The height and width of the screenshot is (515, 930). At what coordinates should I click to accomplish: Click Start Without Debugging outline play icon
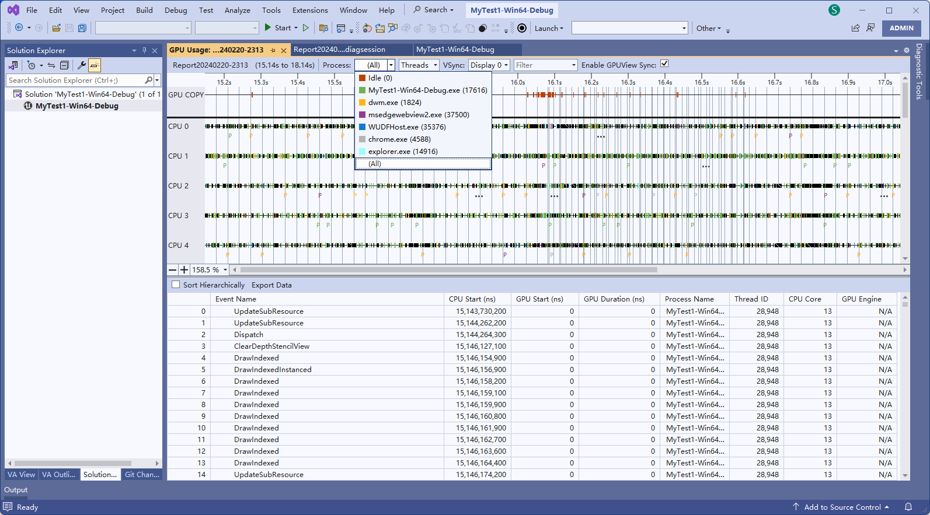tap(305, 27)
